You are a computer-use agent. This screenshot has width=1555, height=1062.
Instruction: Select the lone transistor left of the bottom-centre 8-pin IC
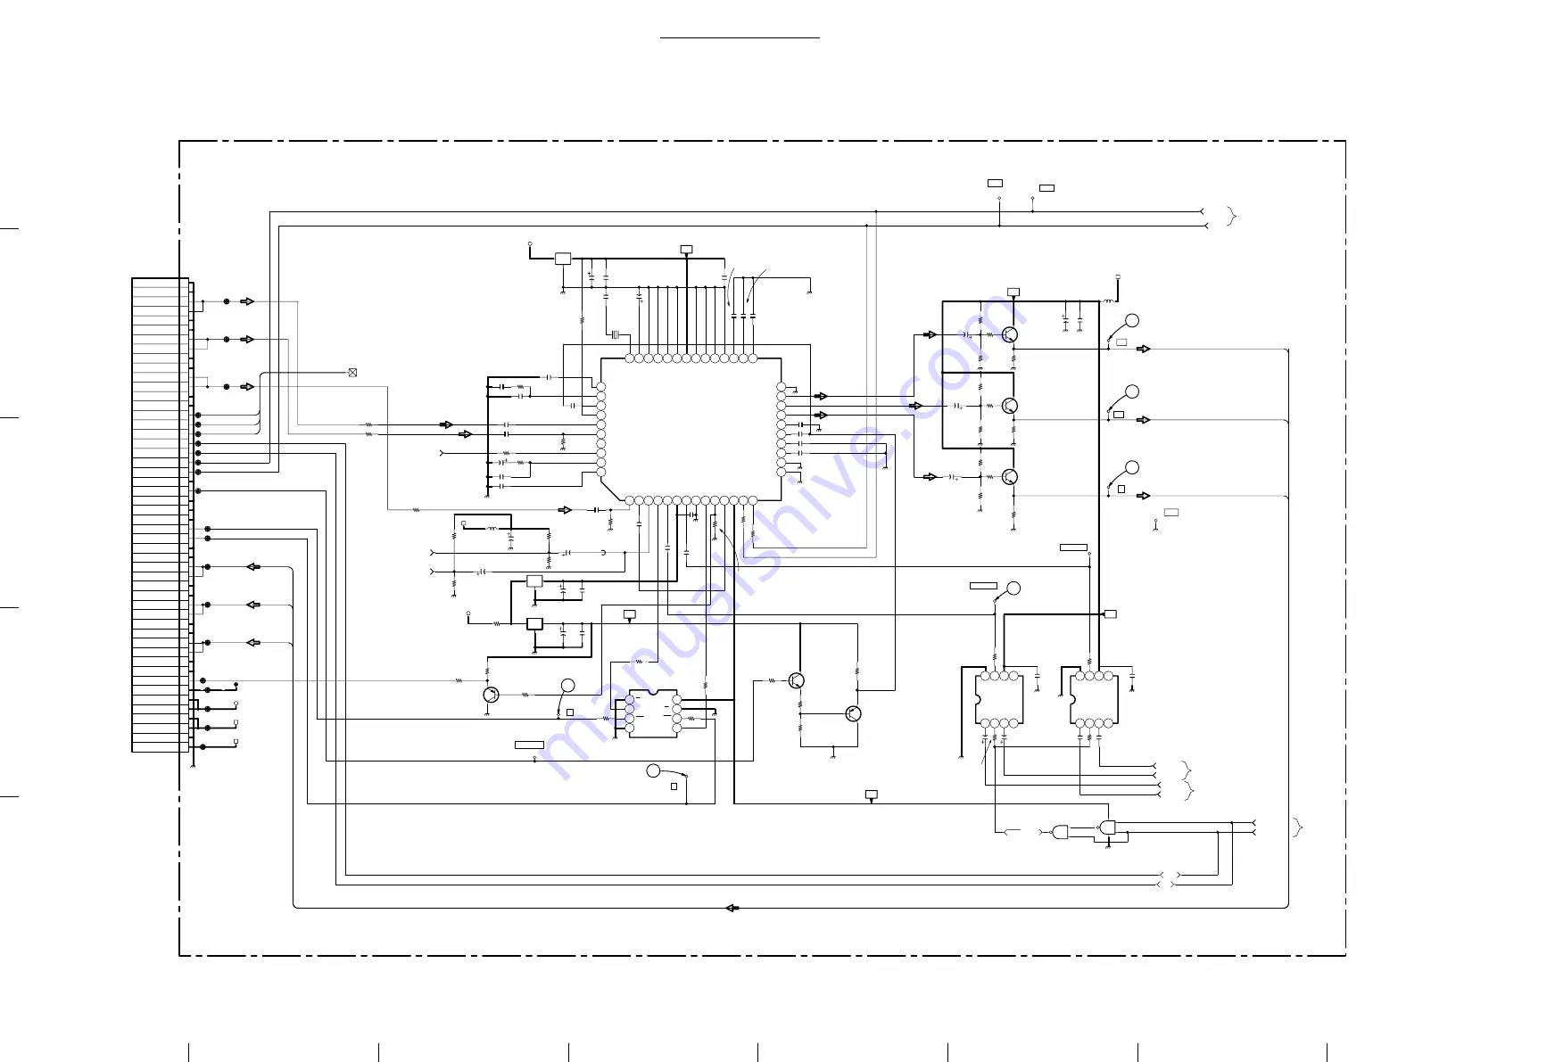pos(490,695)
